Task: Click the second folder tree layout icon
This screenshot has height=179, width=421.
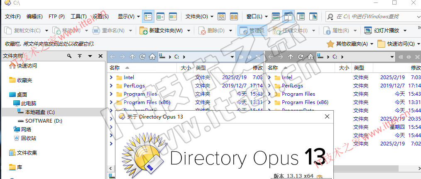Action: coord(234,17)
